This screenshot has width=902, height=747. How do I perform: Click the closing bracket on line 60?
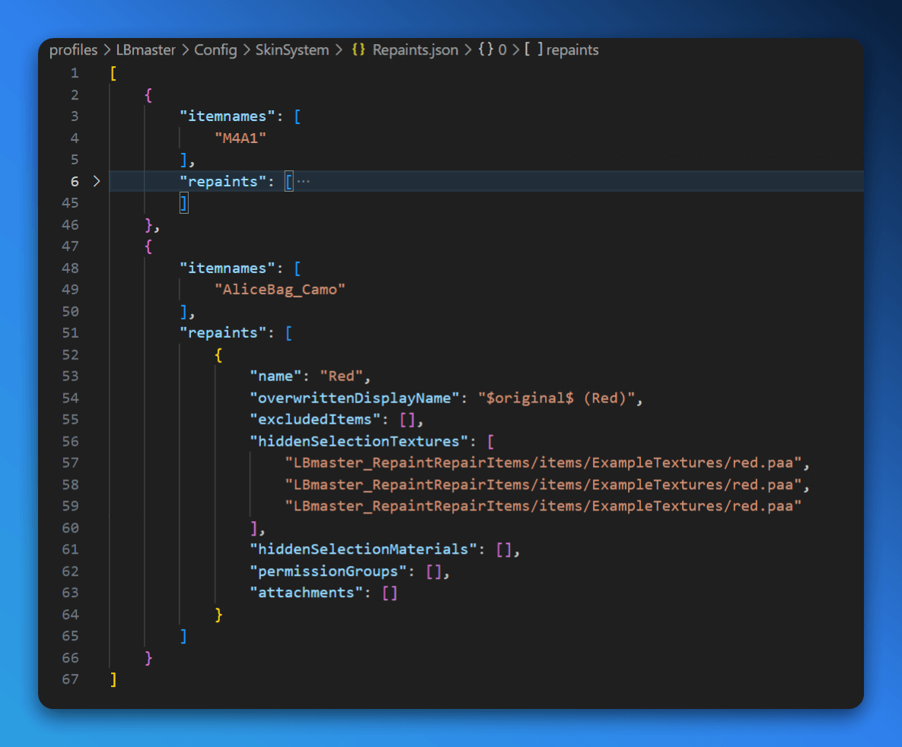(253, 528)
